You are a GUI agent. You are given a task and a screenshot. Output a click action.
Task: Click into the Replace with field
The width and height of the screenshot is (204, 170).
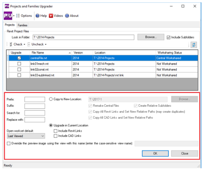pyautogui.click(x=35, y=120)
